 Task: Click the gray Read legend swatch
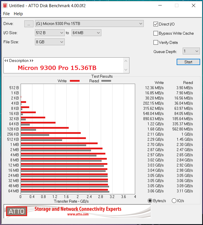106,81
